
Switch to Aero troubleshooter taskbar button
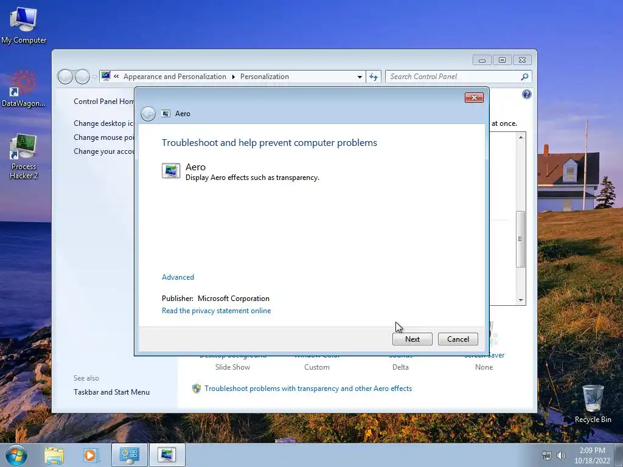click(167, 455)
